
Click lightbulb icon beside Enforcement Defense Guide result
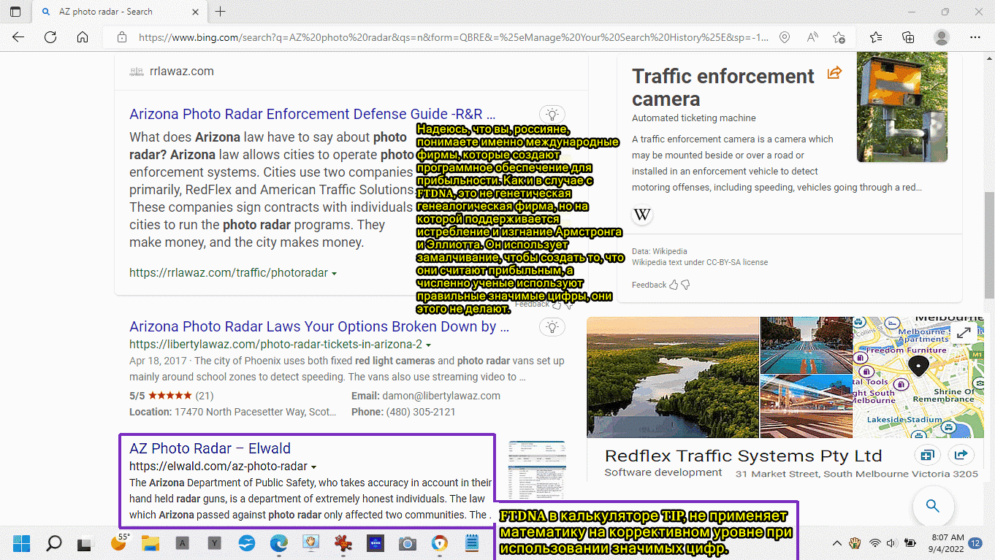tap(552, 114)
